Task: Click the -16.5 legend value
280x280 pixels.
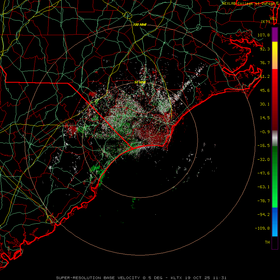Action: point(264,146)
